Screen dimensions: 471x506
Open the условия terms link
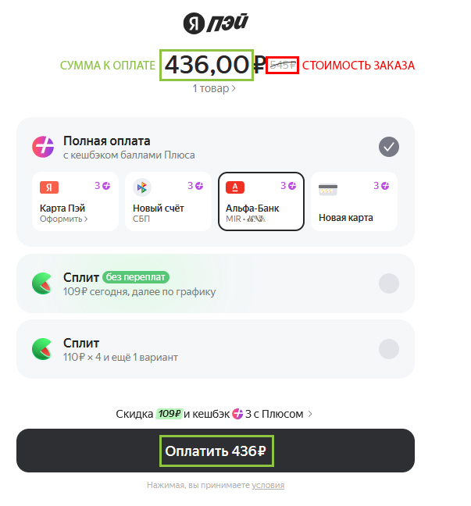click(268, 485)
